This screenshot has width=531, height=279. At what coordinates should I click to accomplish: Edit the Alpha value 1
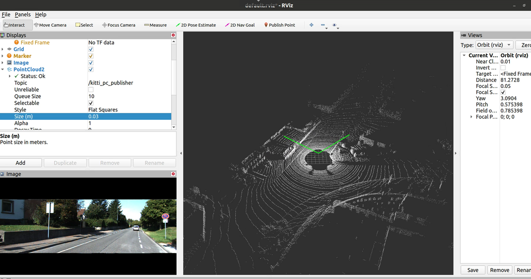(129, 123)
